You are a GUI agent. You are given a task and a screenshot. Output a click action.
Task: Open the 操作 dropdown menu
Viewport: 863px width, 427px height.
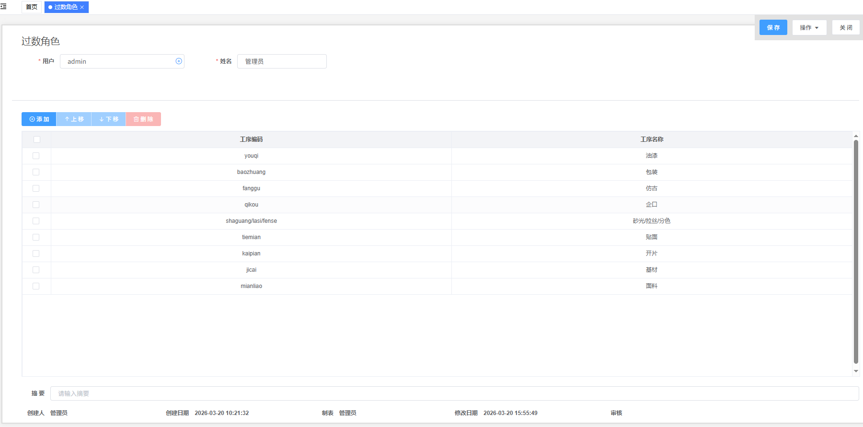[809, 28]
